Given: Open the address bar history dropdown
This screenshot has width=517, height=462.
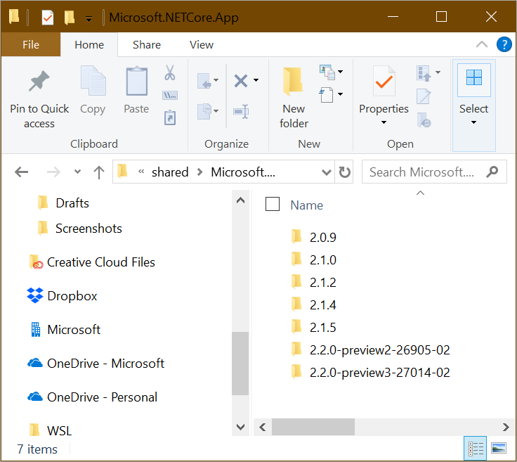Looking at the screenshot, I should tap(326, 172).
